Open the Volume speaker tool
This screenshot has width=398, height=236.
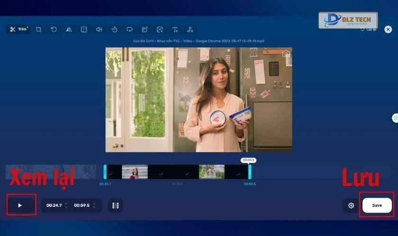tap(99, 29)
